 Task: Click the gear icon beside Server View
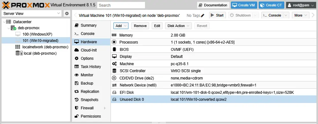[x=67, y=14]
